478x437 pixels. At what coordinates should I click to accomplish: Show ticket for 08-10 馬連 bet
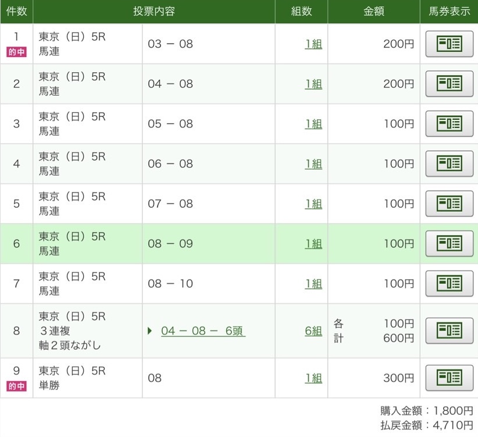pos(450,283)
